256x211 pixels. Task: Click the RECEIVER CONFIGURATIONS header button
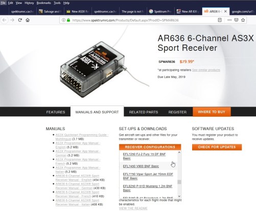[150, 147]
